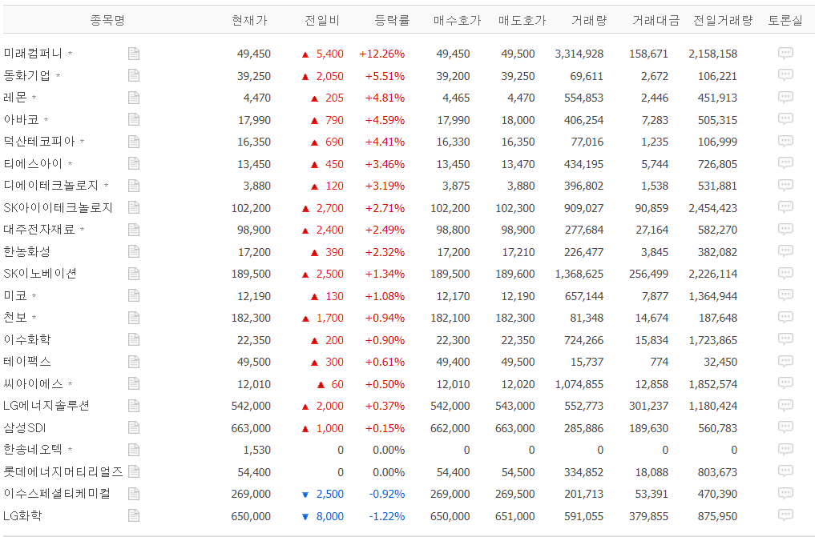Select current price 663,000 cell

pyautogui.click(x=251, y=429)
